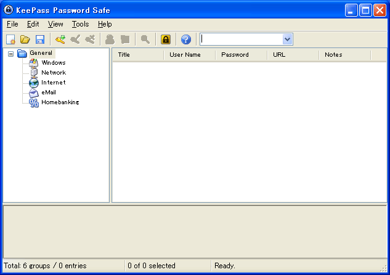390x275 pixels.
Task: Click the Internet globe icon
Action: click(x=33, y=83)
